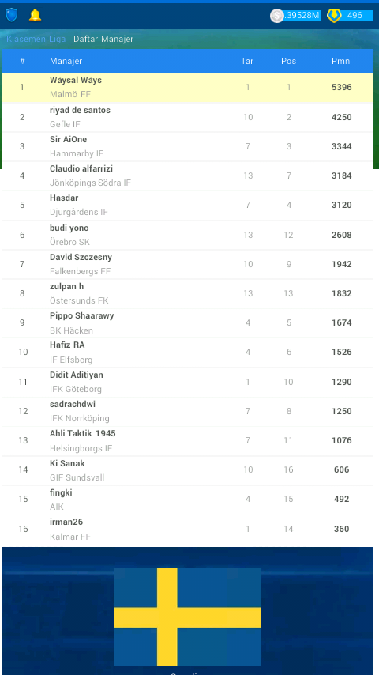Screen dimensions: 379x675
Task: Open the .39528M cash balance
Action: [302, 16]
